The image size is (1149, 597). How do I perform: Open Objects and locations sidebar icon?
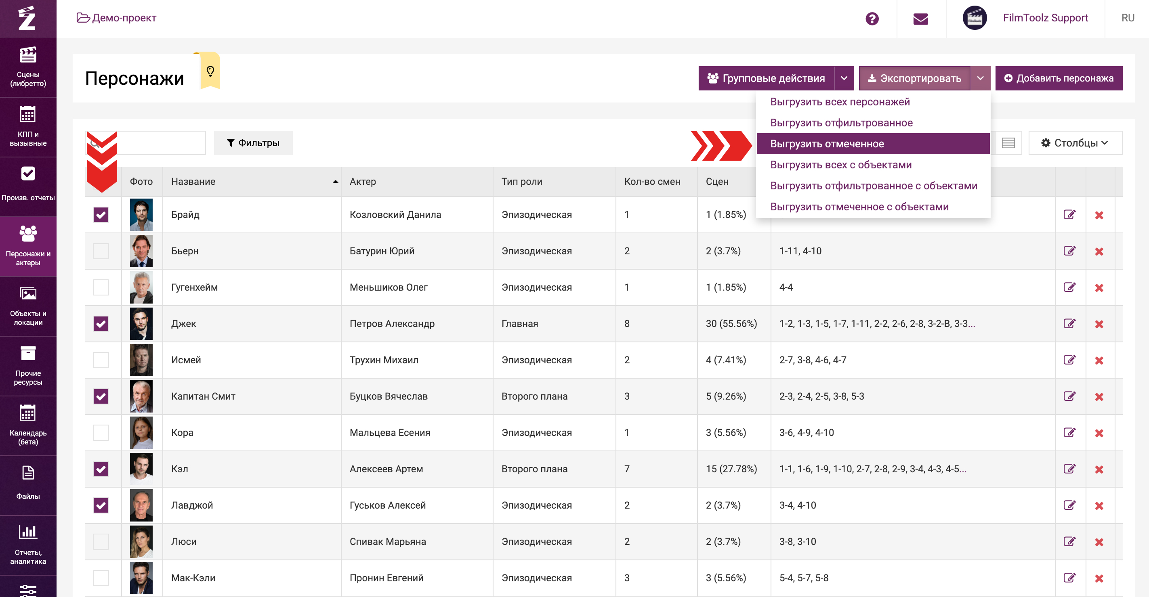pyautogui.click(x=28, y=306)
